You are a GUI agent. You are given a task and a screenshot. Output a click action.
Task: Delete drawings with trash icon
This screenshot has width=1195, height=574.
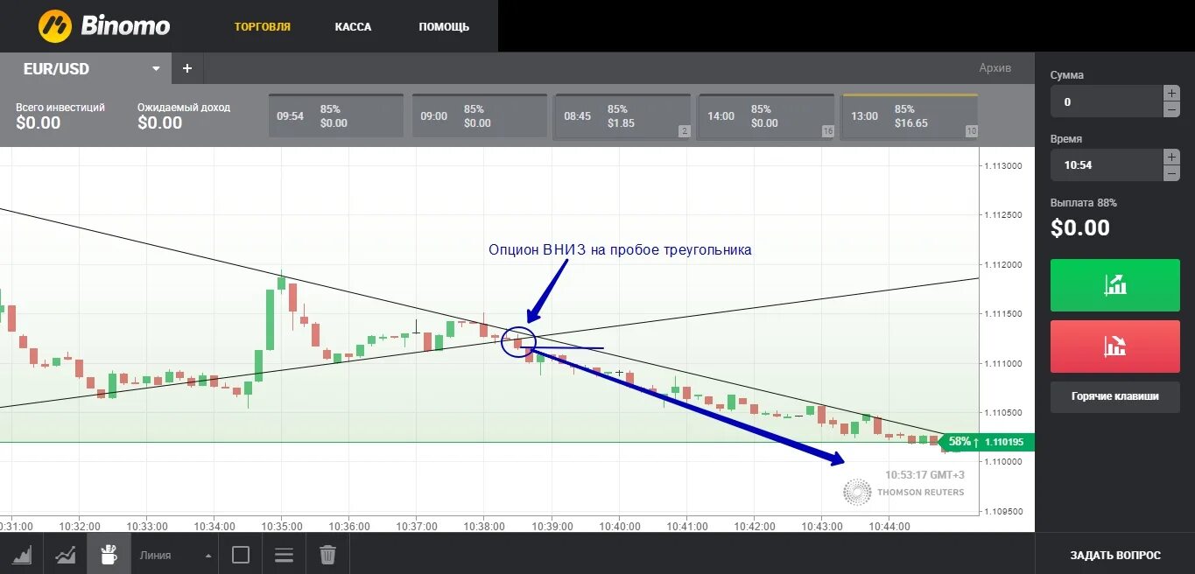pyautogui.click(x=327, y=555)
